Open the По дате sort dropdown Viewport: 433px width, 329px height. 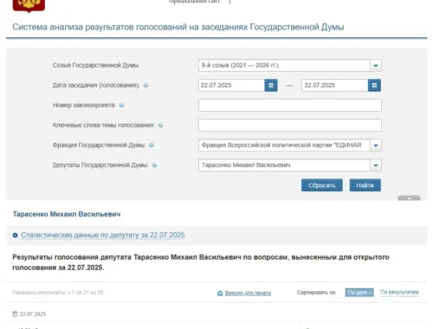pos(359,293)
